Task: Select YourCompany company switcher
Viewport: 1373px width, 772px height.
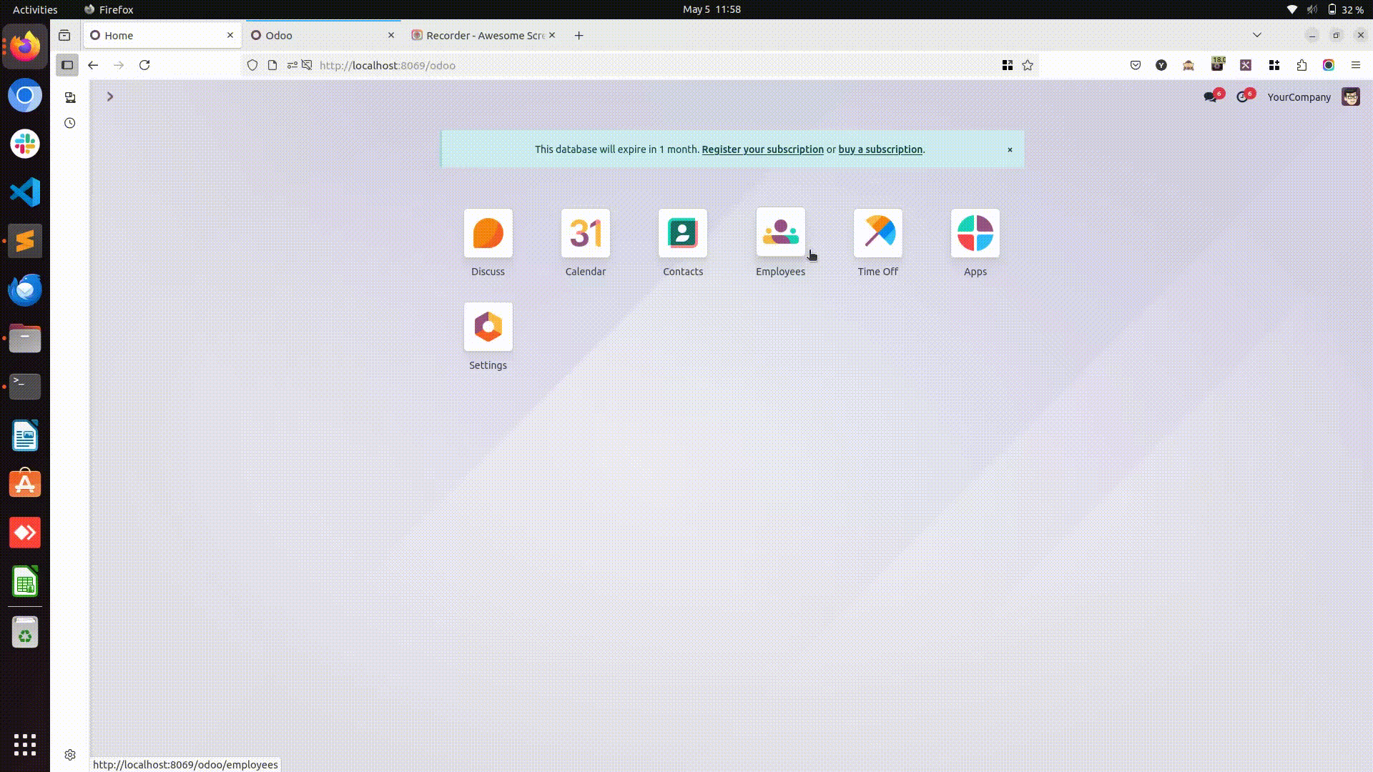Action: (1299, 97)
